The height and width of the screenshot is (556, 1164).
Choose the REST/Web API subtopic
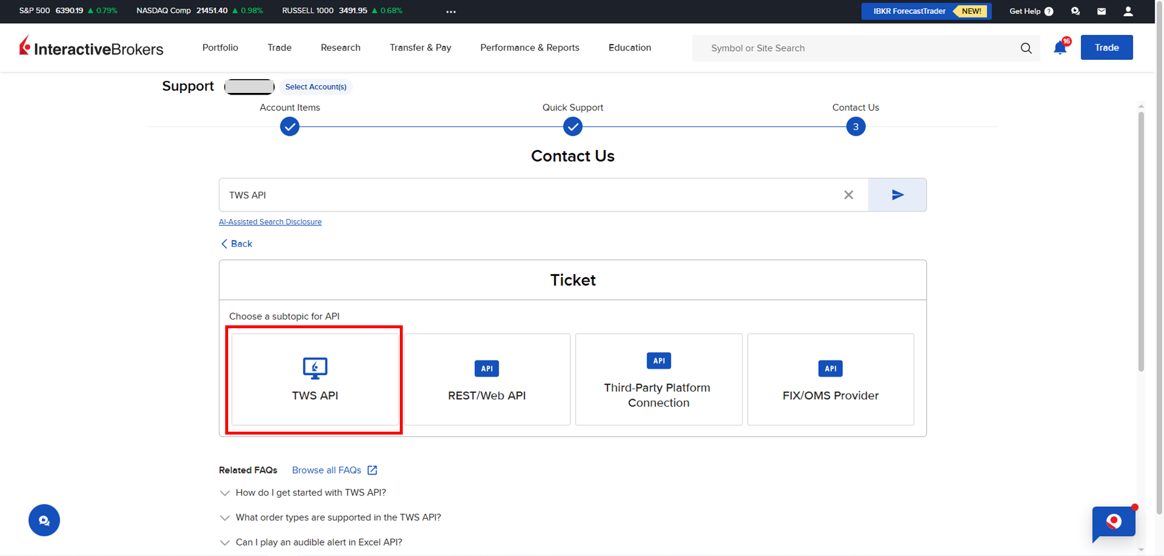pyautogui.click(x=487, y=379)
